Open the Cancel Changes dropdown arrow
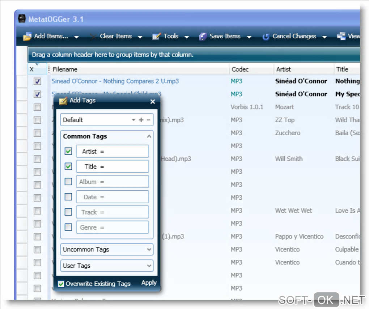Viewport: 369px width, 309px height. click(x=325, y=37)
